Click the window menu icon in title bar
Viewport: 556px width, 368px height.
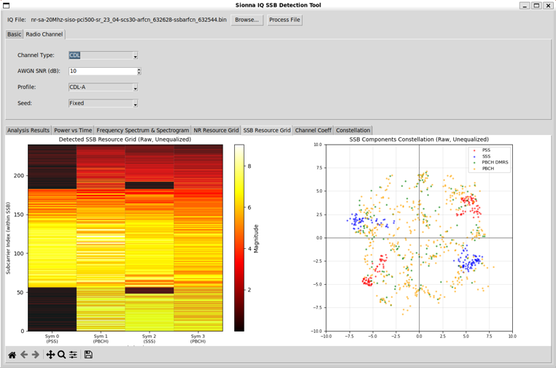click(6, 5)
